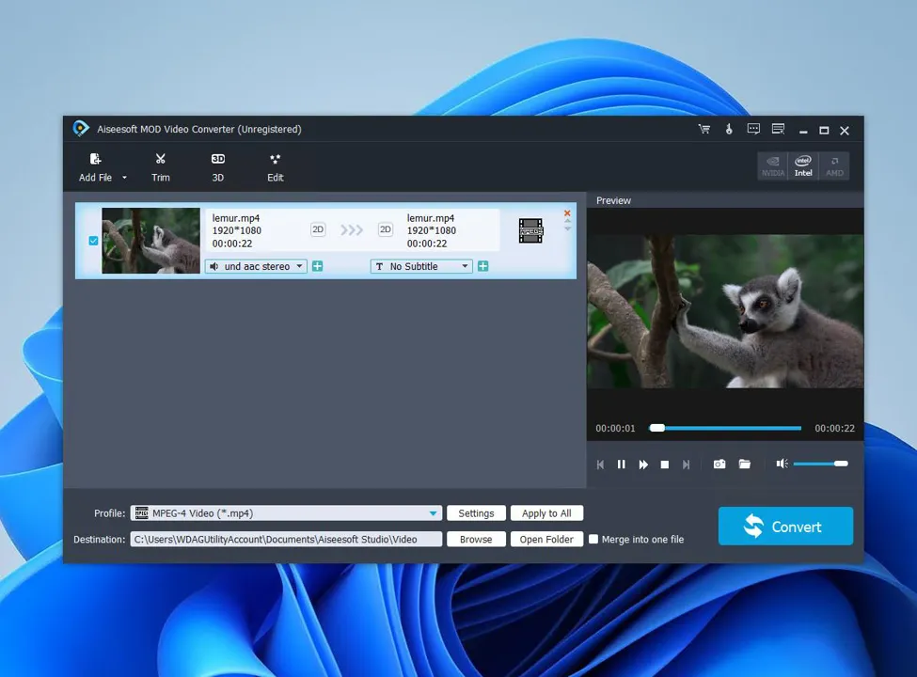The height and width of the screenshot is (677, 917).
Task: Click the Convert button
Action: pyautogui.click(x=785, y=527)
